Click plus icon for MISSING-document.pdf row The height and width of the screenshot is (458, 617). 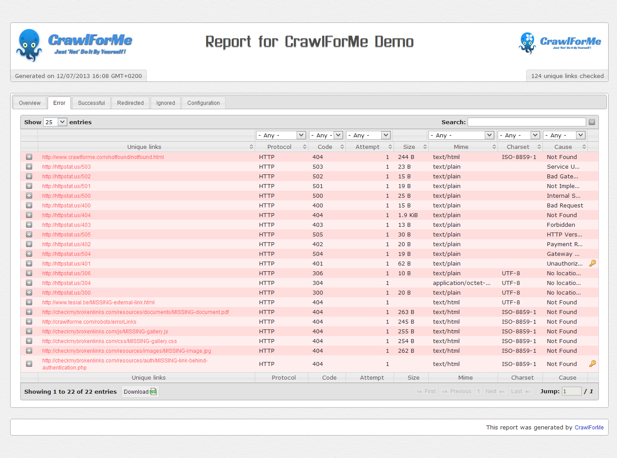coord(29,312)
